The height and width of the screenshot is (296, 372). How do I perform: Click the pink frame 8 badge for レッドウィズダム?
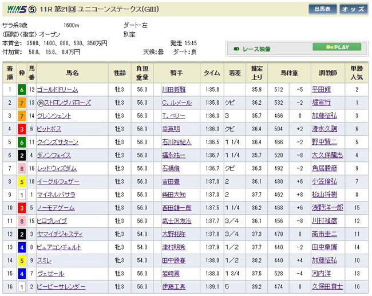tap(21, 168)
